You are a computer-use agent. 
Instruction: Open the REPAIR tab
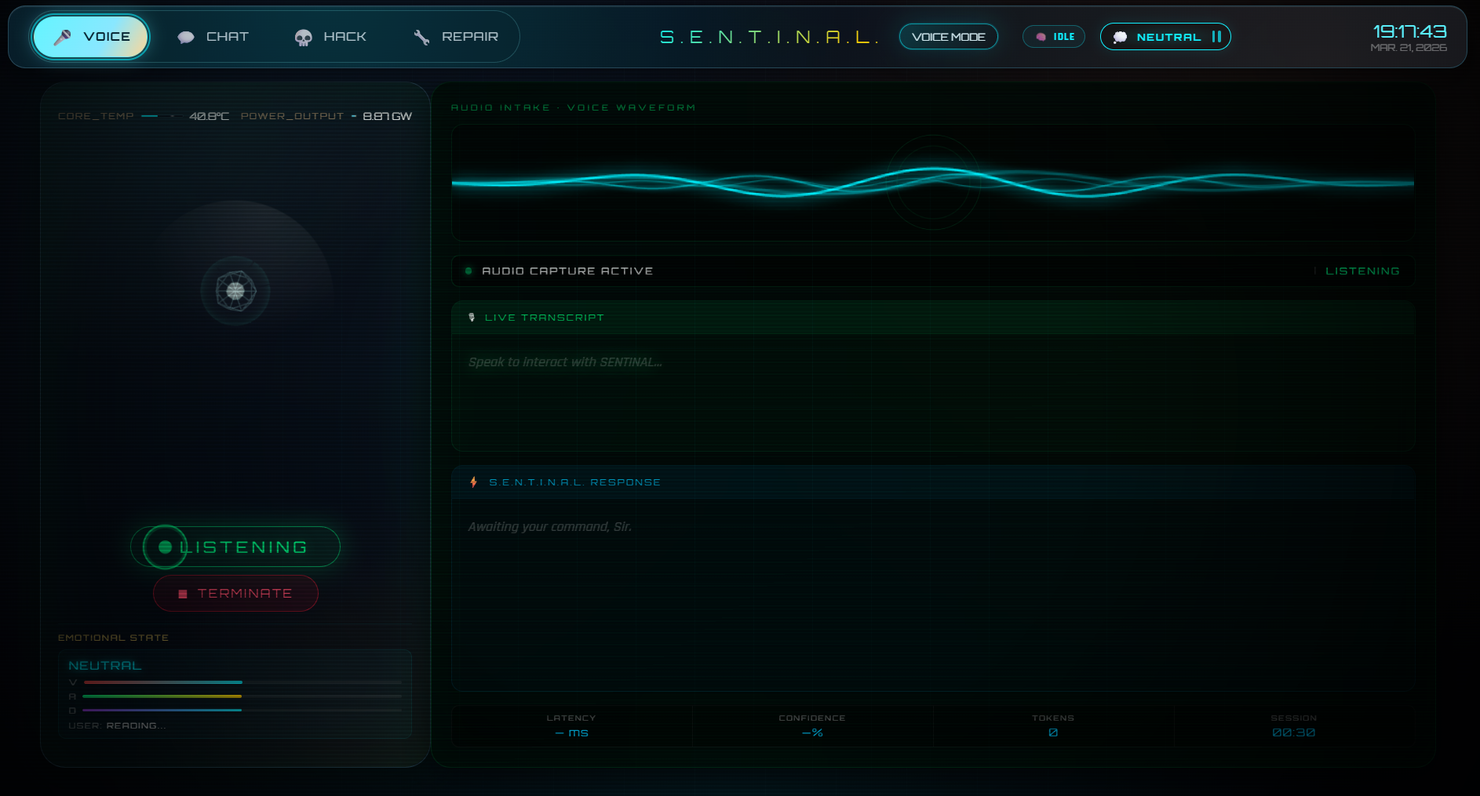pyautogui.click(x=455, y=36)
